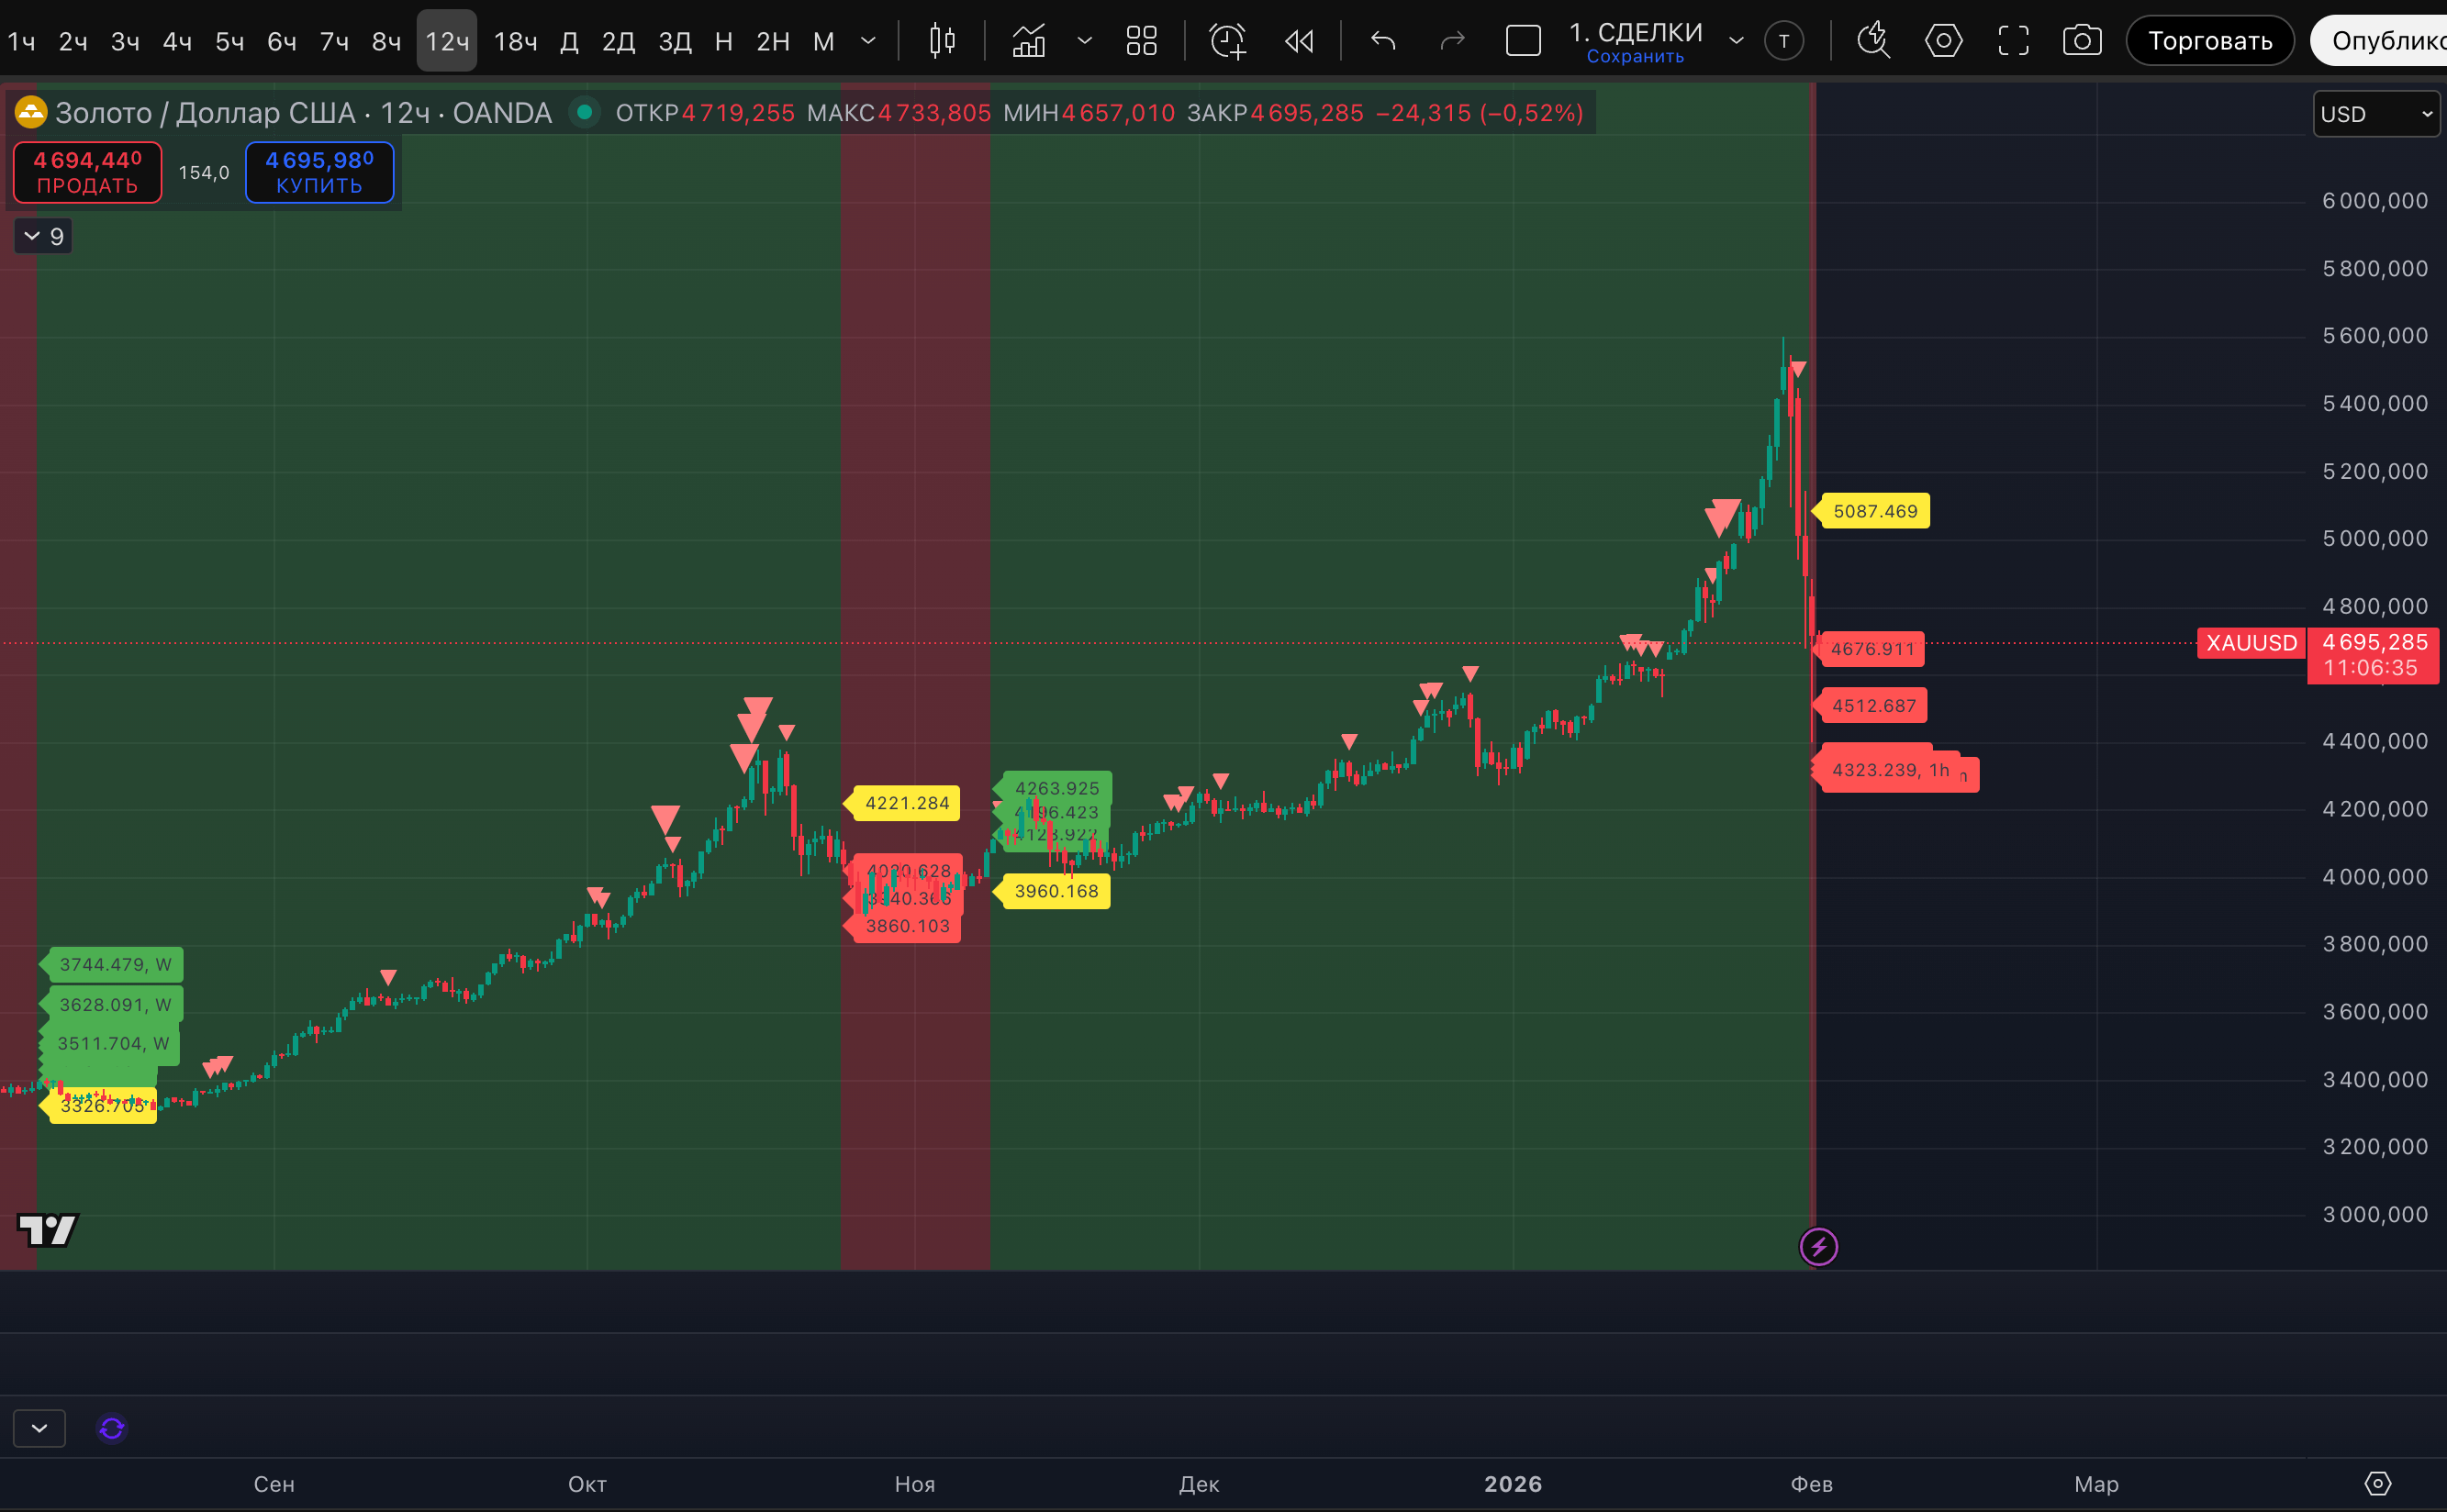Expand the more timeframes chevron
Screen dimensions: 2447x1512
pos(868,41)
